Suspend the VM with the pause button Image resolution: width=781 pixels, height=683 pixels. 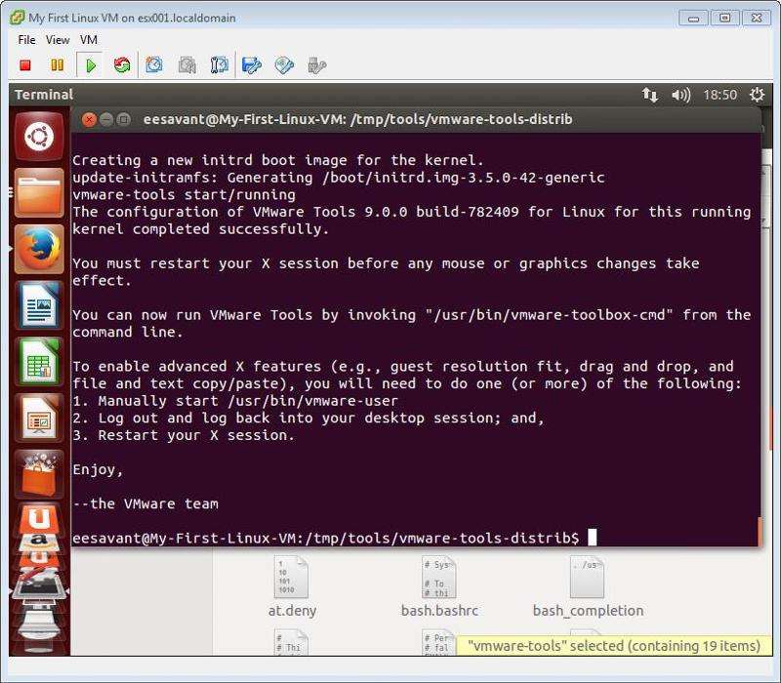click(x=58, y=65)
